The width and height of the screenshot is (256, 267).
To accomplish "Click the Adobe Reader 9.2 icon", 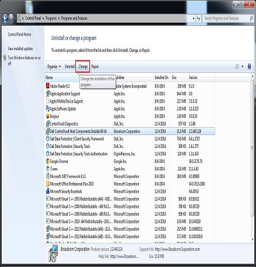I will (x=48, y=86).
